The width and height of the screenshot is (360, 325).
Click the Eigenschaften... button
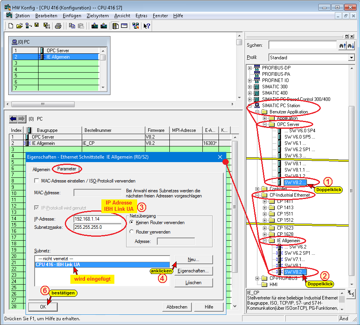[x=193, y=271]
